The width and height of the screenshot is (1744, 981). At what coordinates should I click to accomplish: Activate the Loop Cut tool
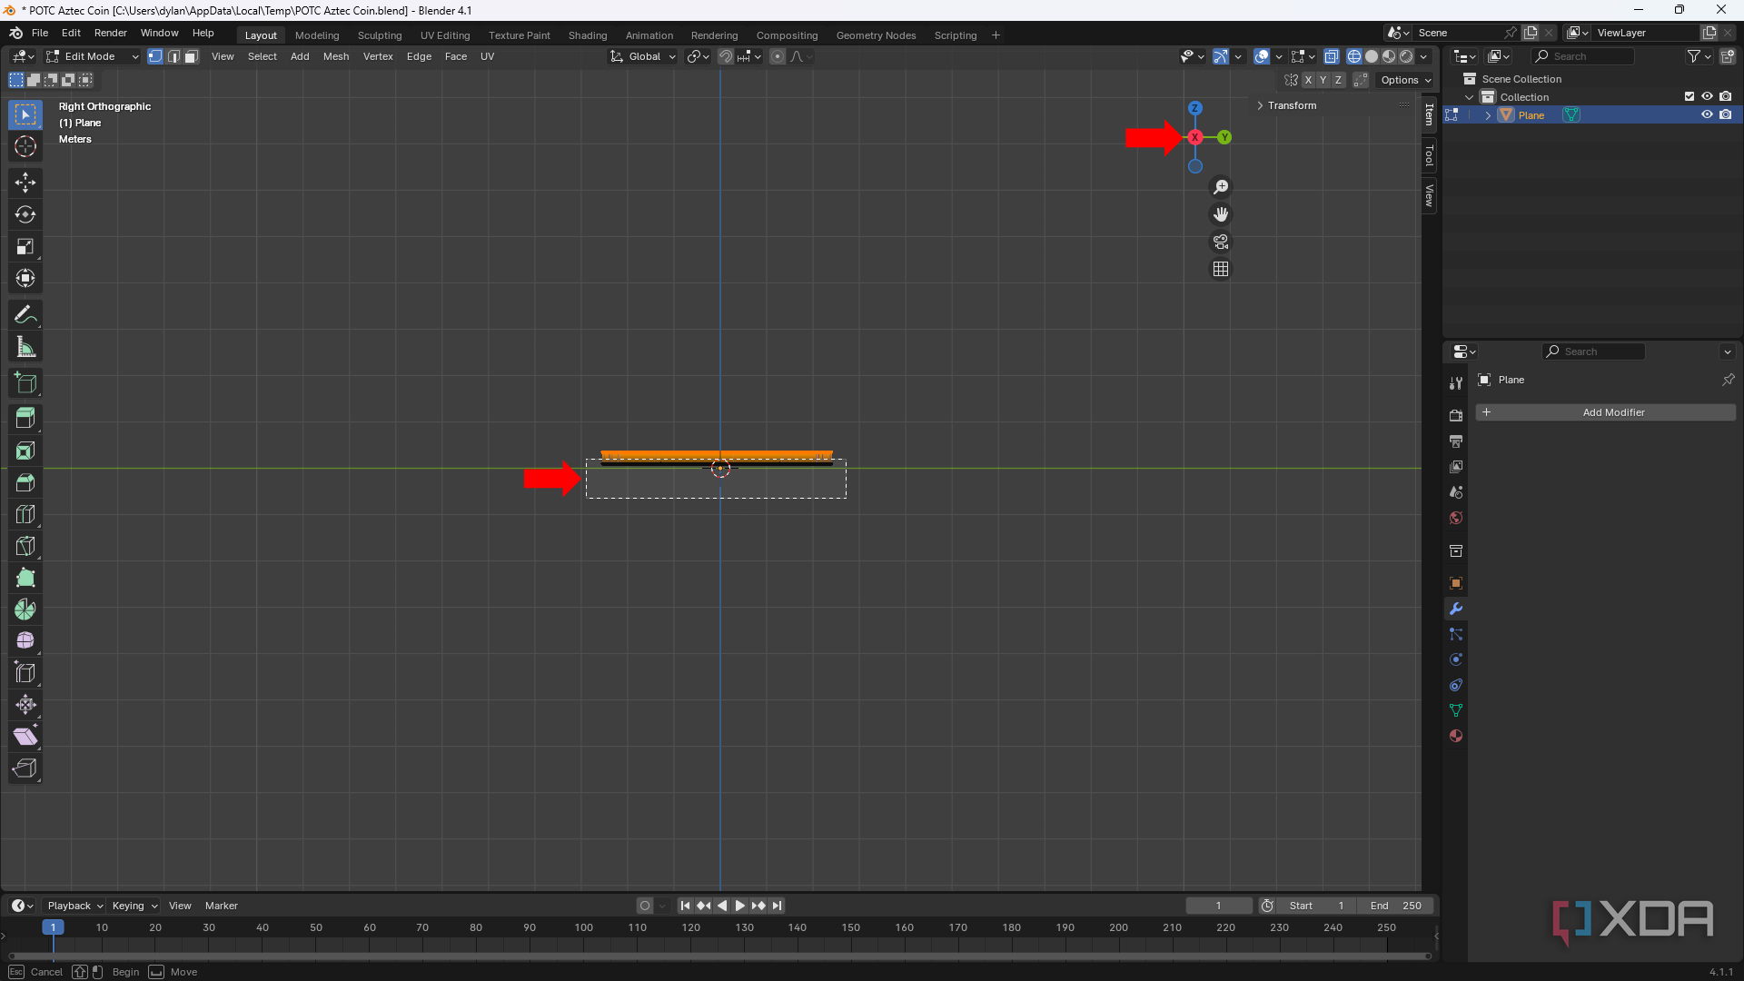point(25,513)
